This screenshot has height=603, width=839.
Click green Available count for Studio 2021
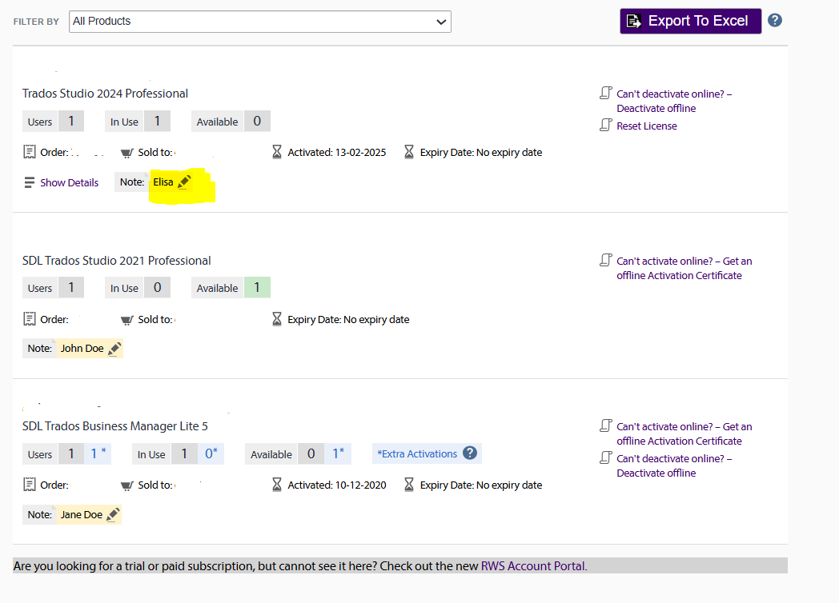(x=256, y=288)
